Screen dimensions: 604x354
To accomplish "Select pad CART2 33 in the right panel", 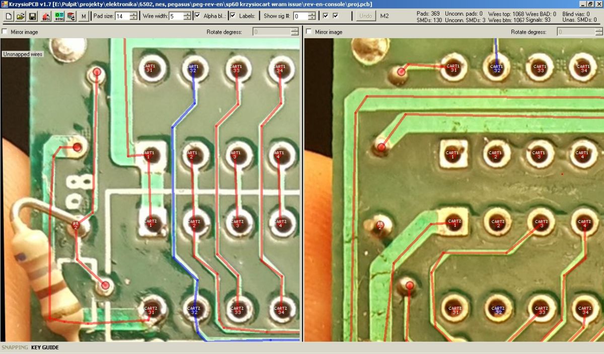I will click(541, 310).
